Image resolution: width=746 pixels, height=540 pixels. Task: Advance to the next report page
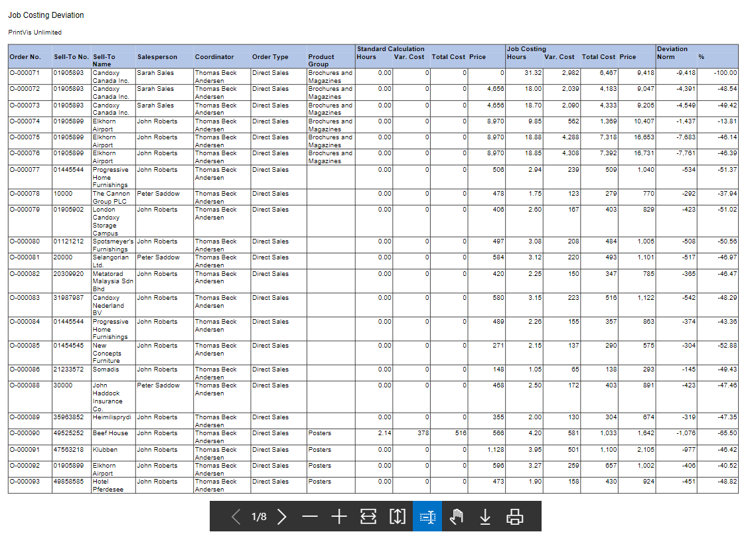point(282,517)
